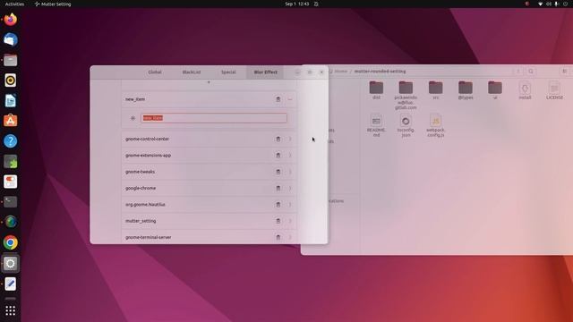
Task: Open LibreOffice Writer from the dock
Action: (10, 100)
